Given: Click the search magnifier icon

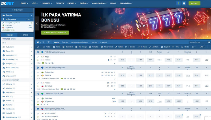Looking at the screenshot, I should tap(209, 42).
